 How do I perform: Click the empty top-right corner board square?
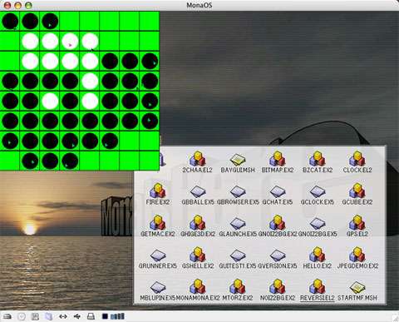tap(150, 21)
